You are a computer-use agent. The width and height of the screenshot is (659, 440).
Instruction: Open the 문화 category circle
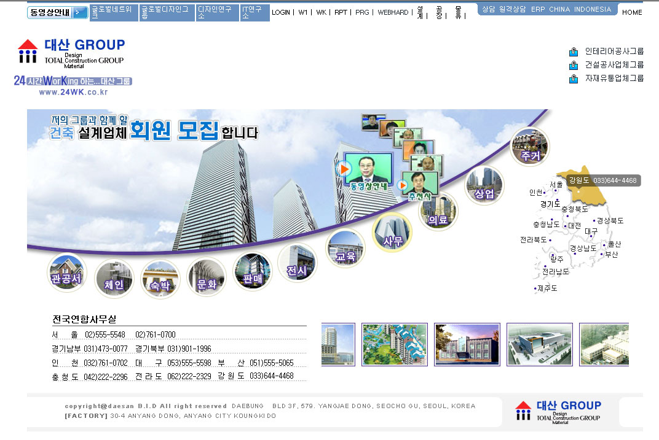pos(207,276)
